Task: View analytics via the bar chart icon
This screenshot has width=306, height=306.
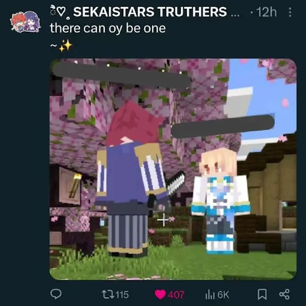Action: point(210,295)
